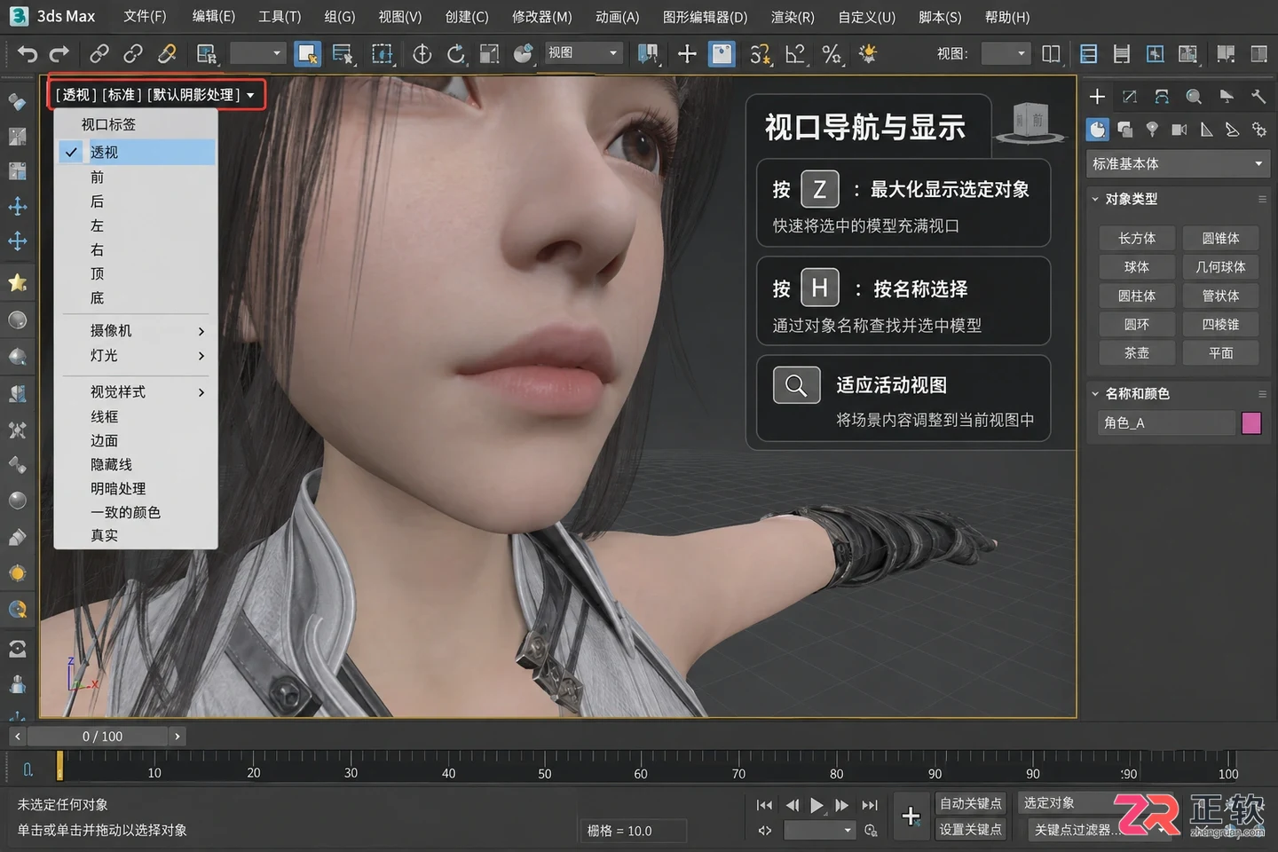Screen dimensions: 1278x852
Task: Click the Play Animation button
Action: 816,805
